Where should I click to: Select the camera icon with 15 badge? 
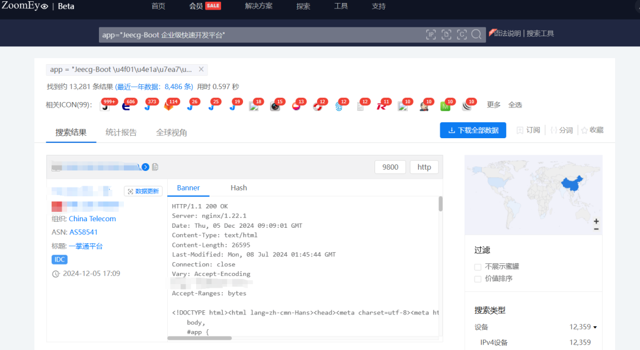(x=275, y=107)
